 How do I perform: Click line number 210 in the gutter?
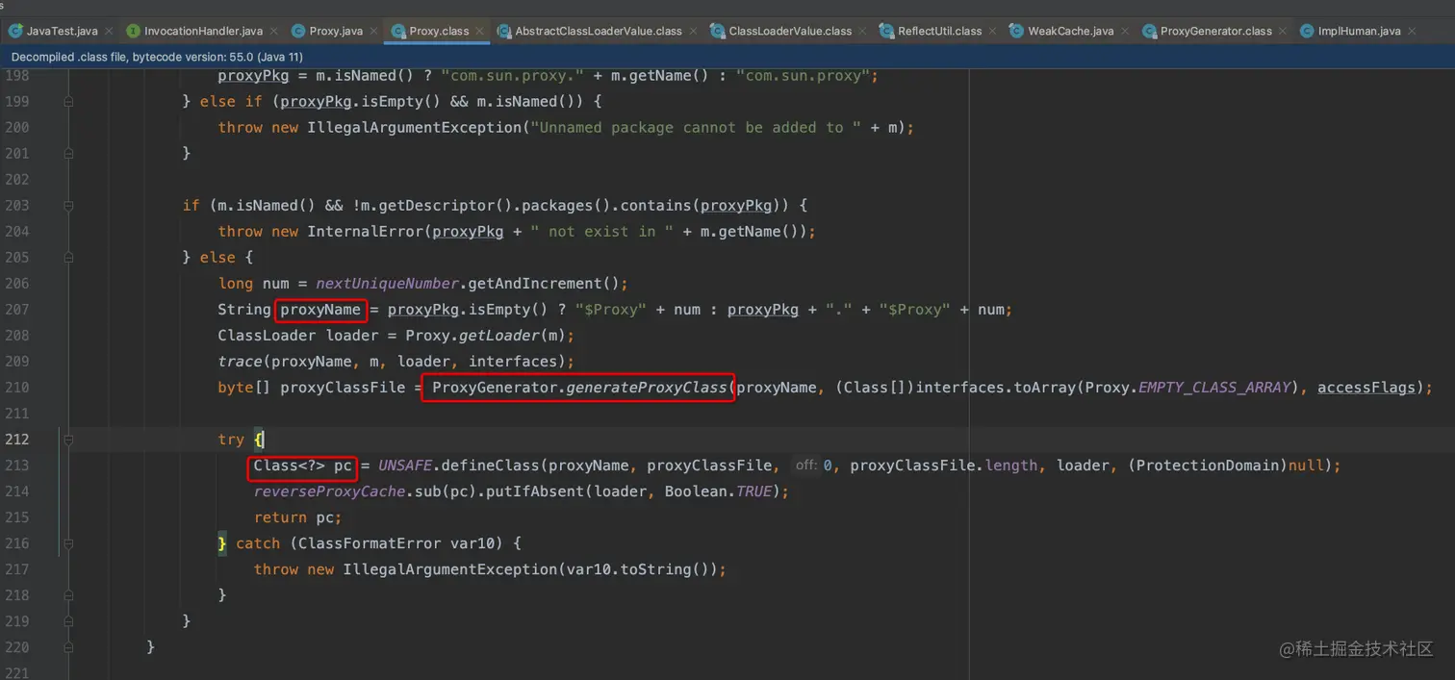[16, 387]
